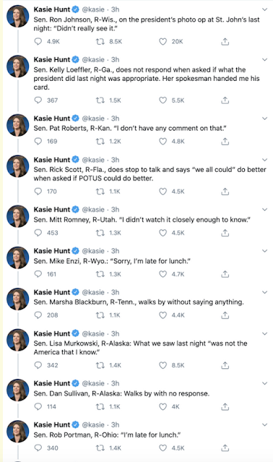273x462 pixels.
Task: Open the Ron Johnson tweet options chevron
Action: tap(265, 9)
